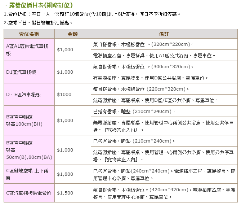Image resolution: width=241 pixels, height=205 pixels.
Task: Click the 露營位價目表(網路訂位) heading
Action: (40, 5)
